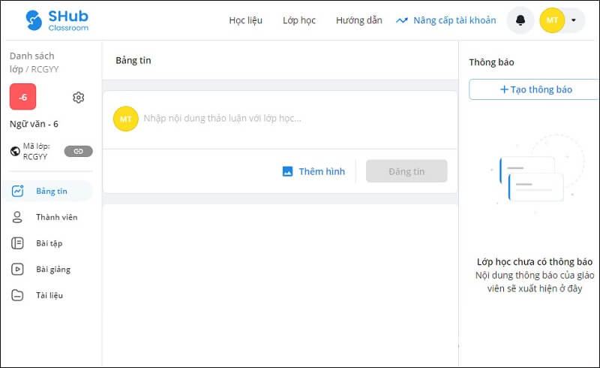Click the MT avatar in post box
Screen dimensions: 600x368
click(x=125, y=119)
